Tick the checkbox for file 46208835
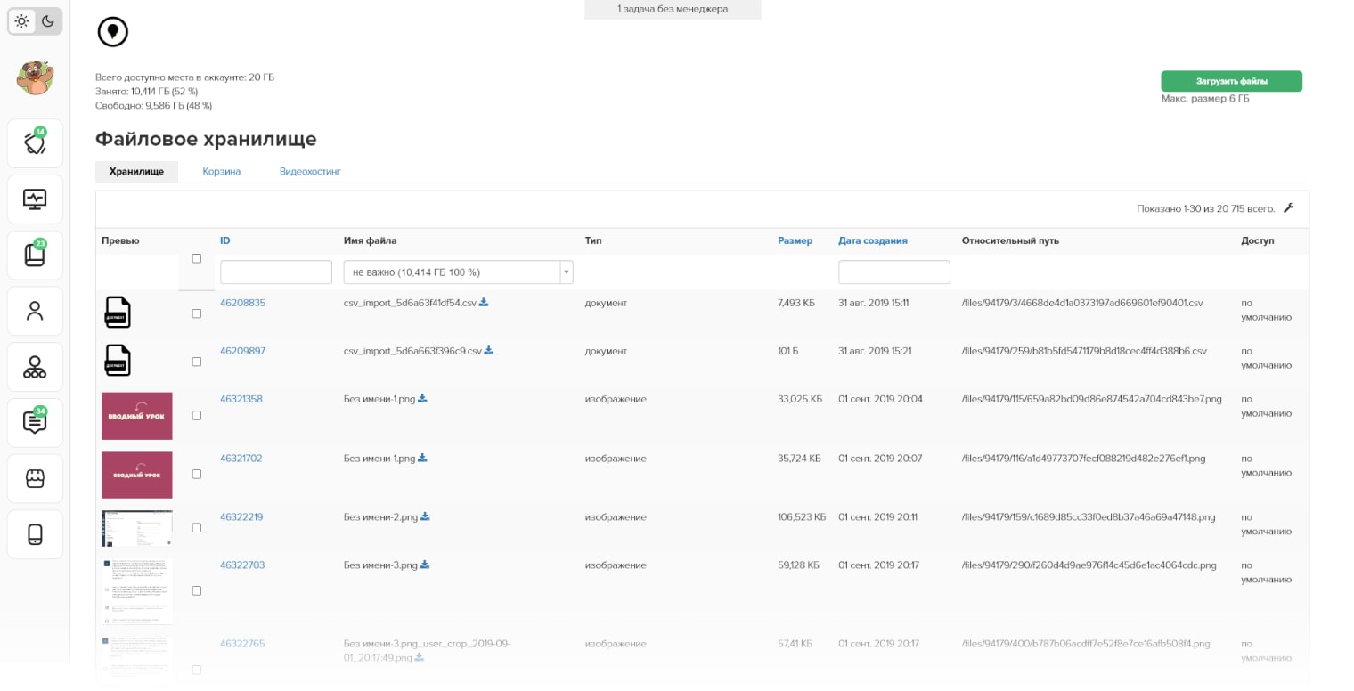Viewport: 1354px width, 691px height. tap(197, 313)
